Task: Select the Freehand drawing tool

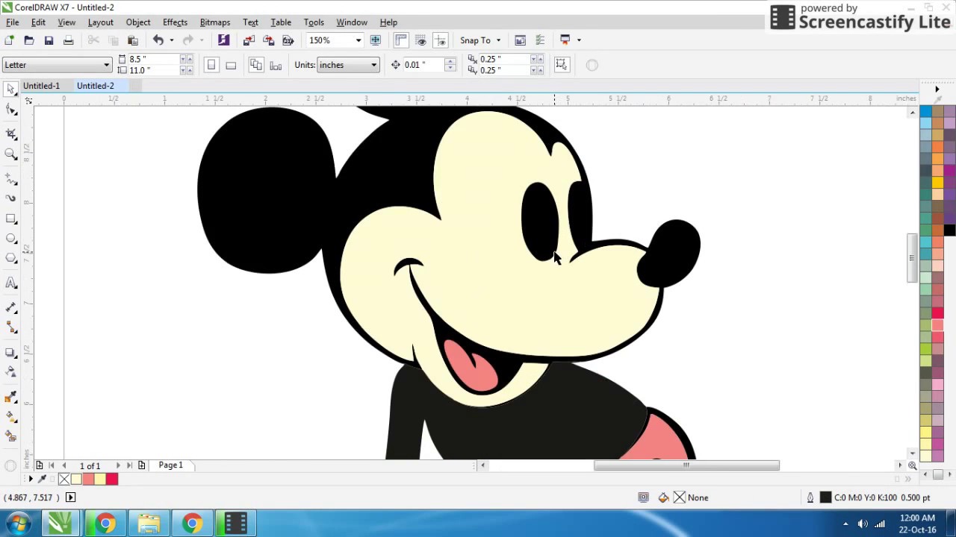Action: click(x=11, y=178)
